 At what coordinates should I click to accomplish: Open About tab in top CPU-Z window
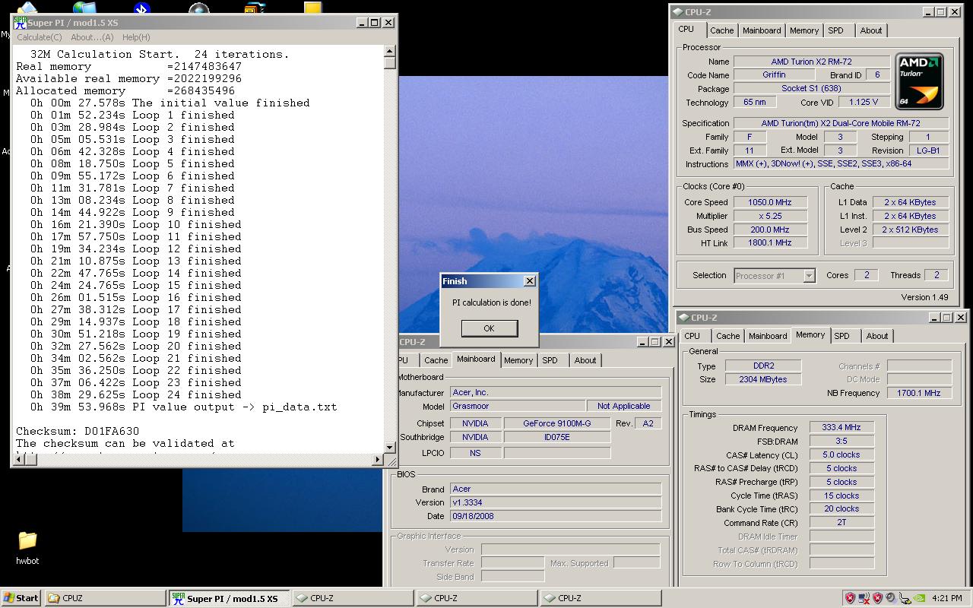coord(871,30)
